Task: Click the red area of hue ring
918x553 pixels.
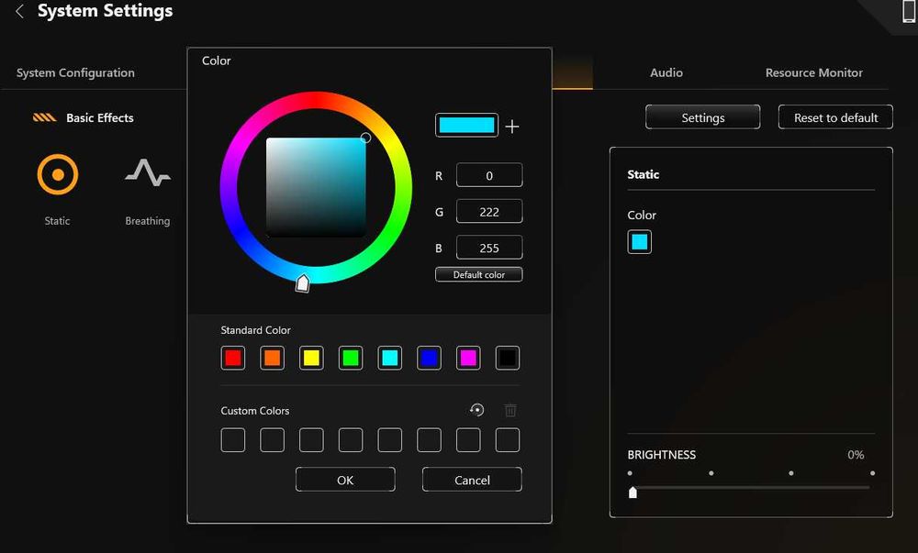Action: pos(316,100)
